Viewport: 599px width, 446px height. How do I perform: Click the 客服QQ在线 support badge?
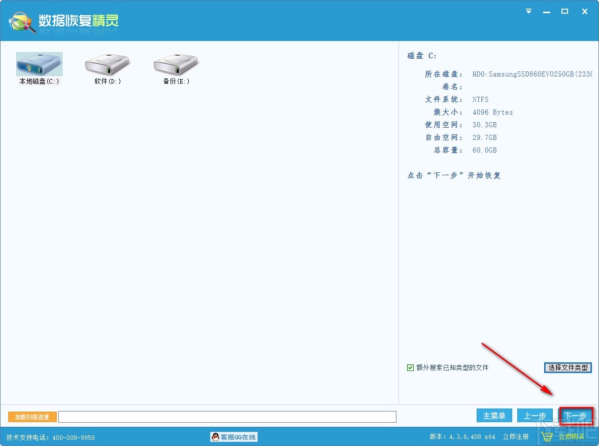[234, 437]
